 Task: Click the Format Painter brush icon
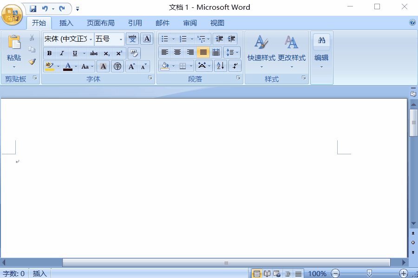(32, 62)
